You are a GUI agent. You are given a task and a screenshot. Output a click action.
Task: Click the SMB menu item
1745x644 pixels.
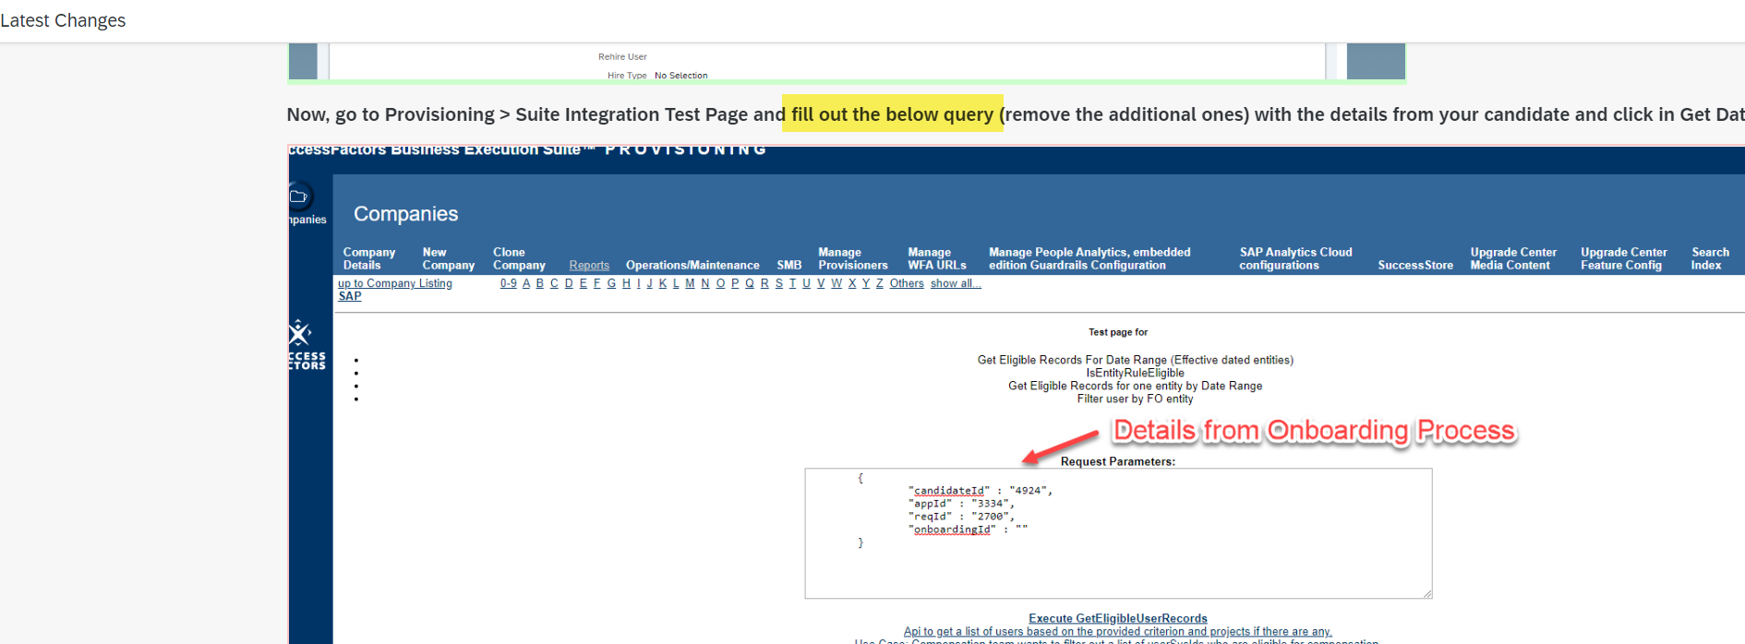click(x=789, y=265)
